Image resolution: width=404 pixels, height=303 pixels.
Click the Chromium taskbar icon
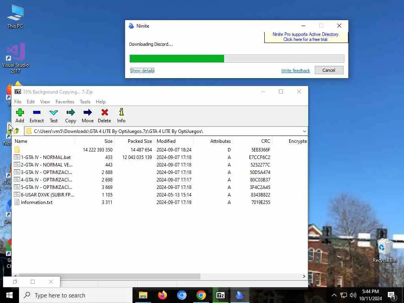point(181,295)
